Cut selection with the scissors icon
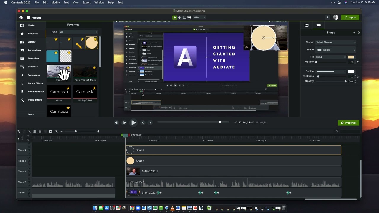Viewport: 379px width, 213px height. pos(29,131)
